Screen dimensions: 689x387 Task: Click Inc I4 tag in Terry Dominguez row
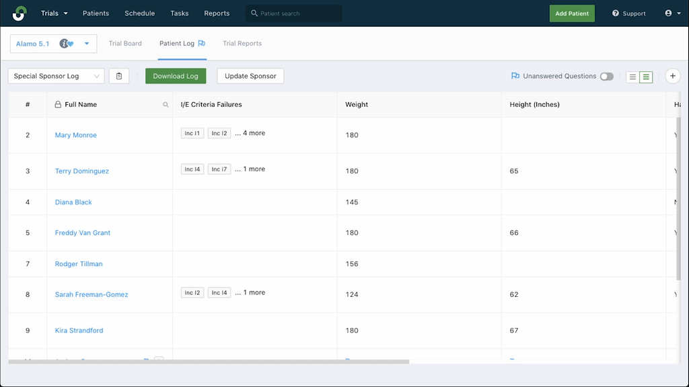[192, 169]
